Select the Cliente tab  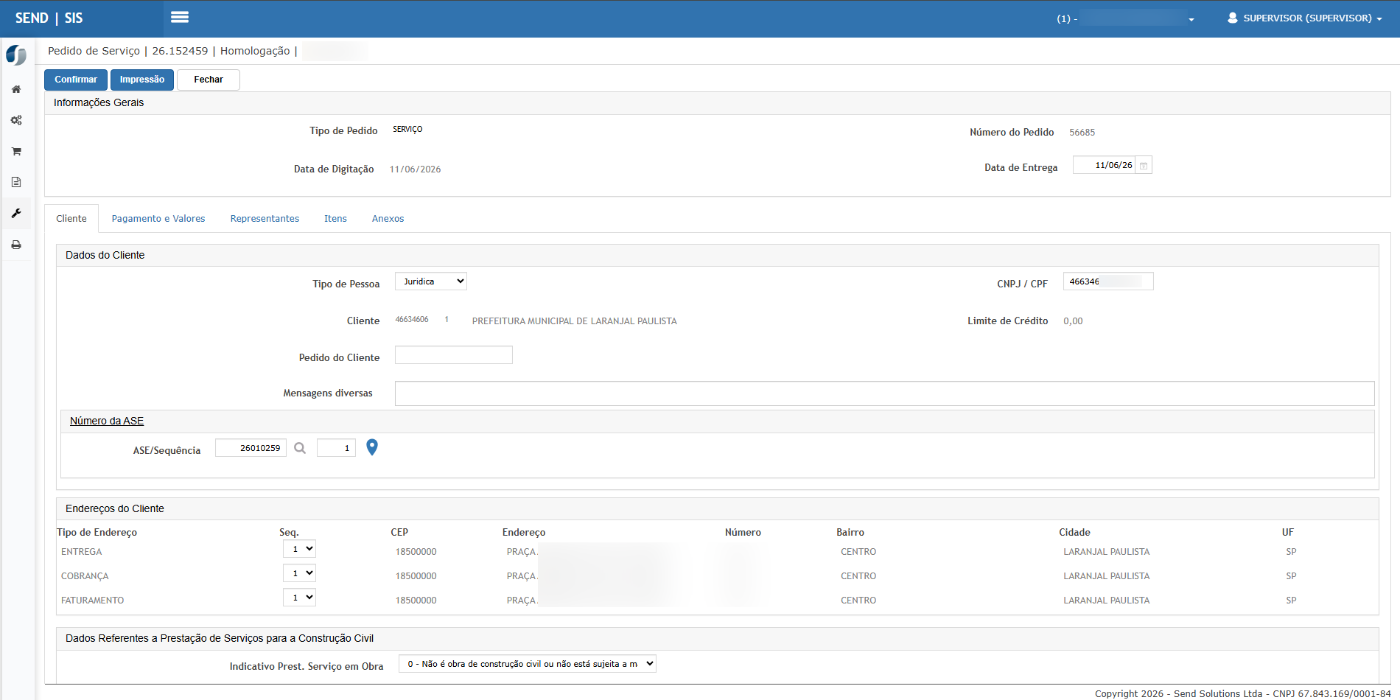71,219
